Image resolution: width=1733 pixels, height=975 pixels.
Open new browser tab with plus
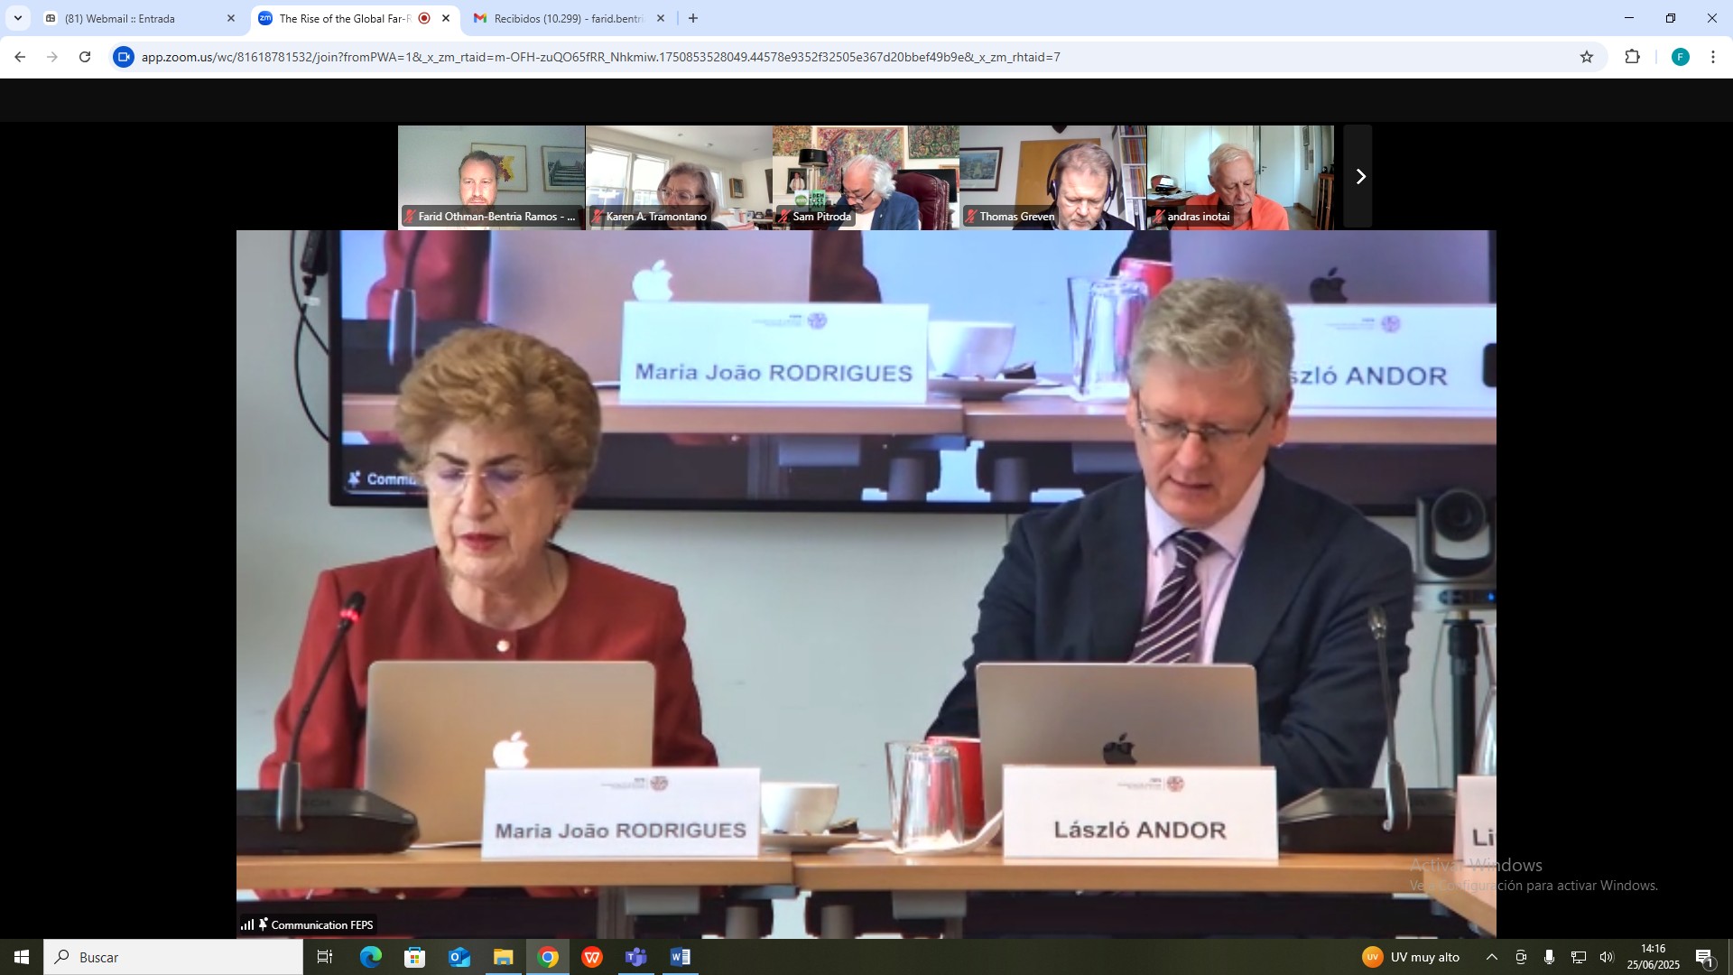tap(693, 18)
